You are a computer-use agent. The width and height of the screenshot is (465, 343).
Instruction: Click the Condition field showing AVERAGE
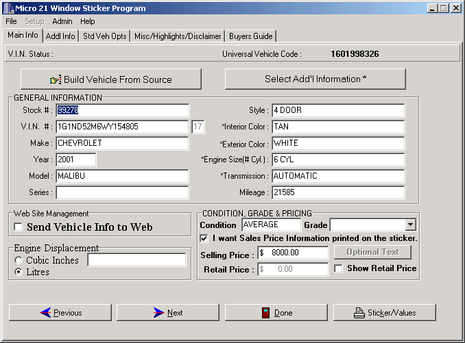271,225
